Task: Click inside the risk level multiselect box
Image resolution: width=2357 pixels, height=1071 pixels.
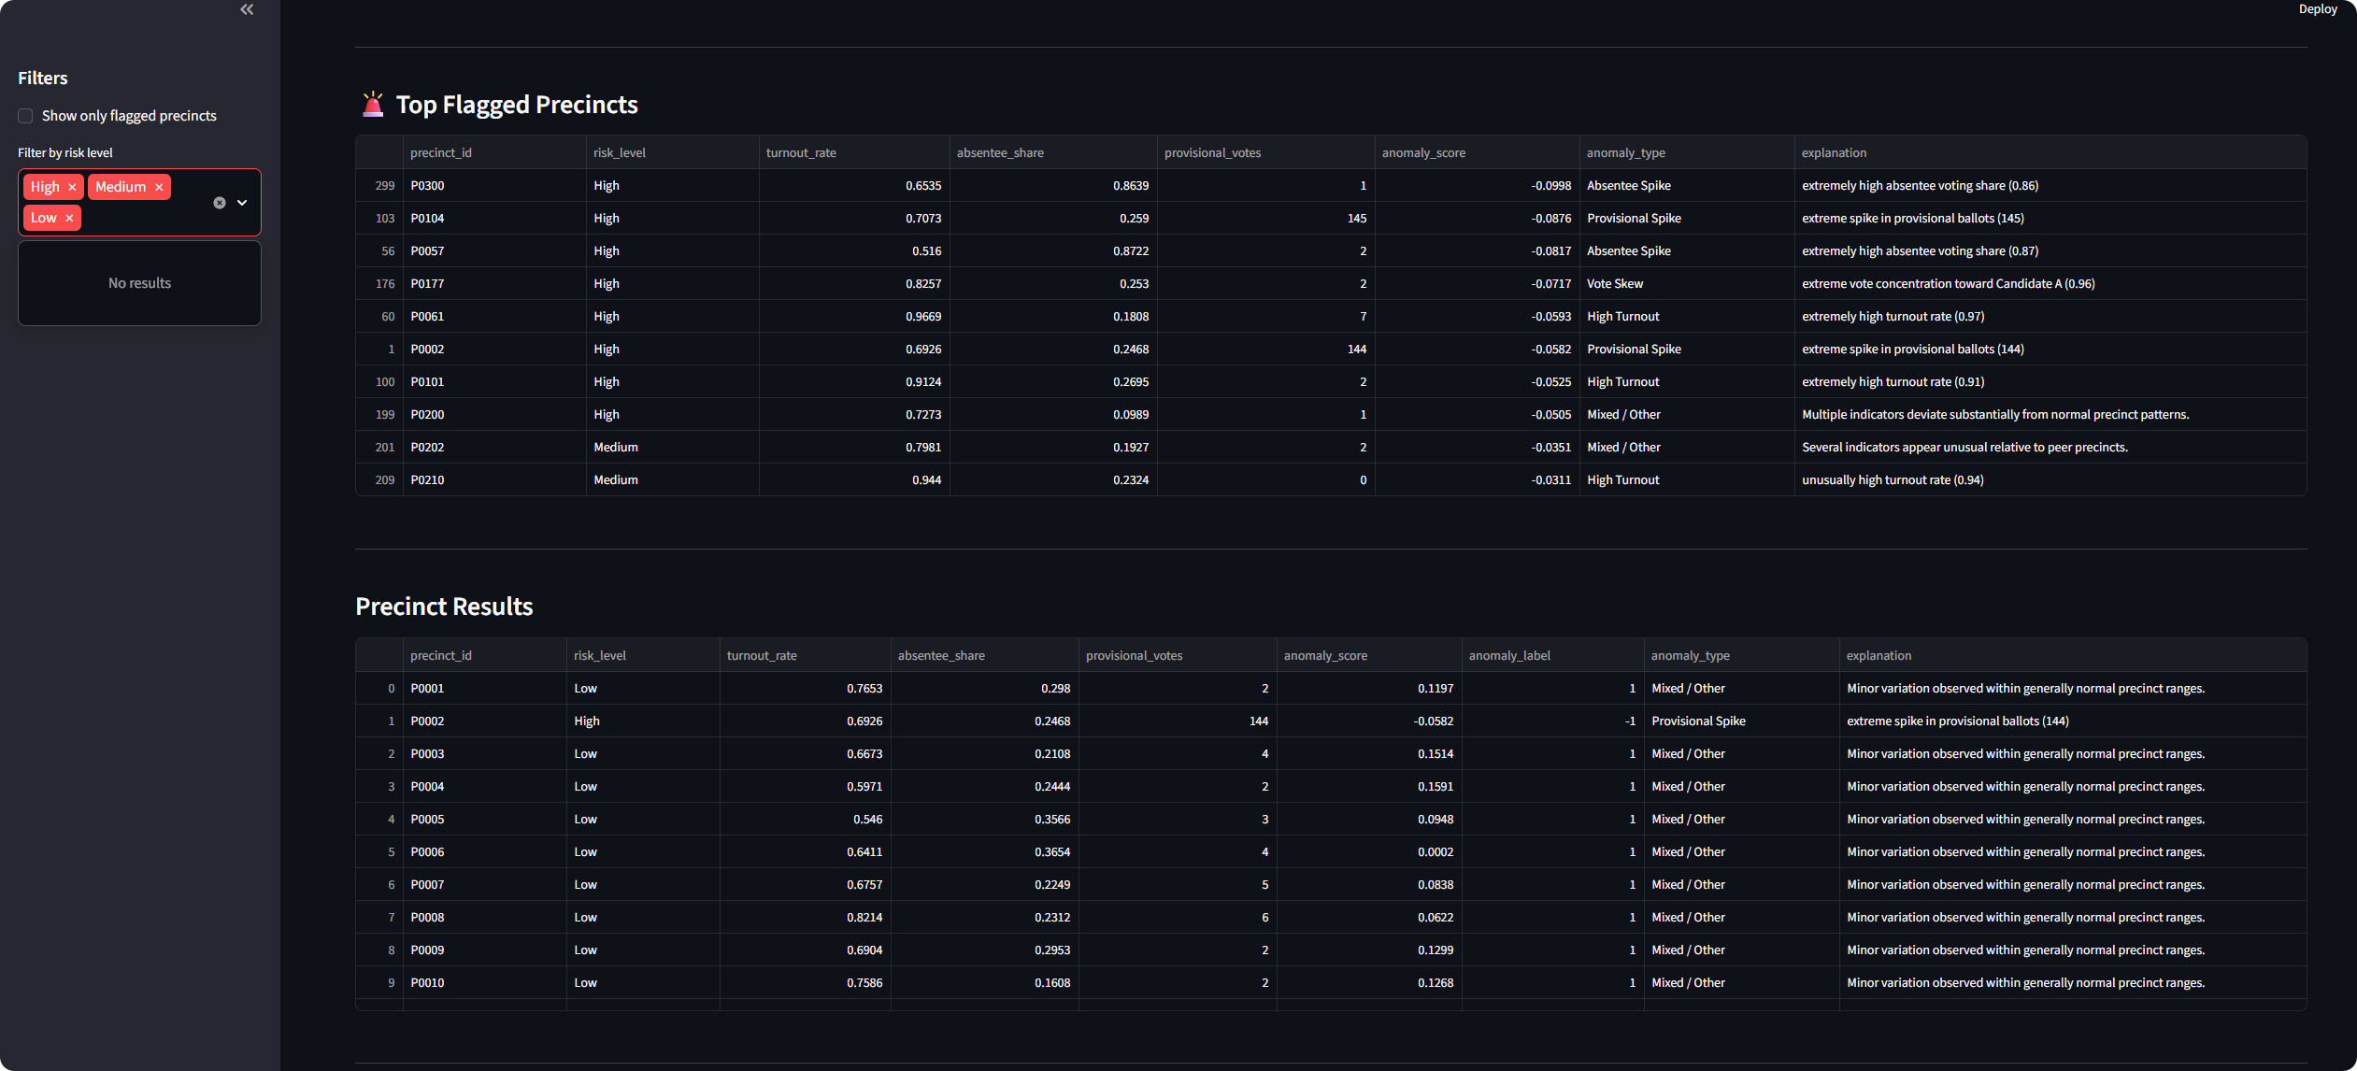Action: pyautogui.click(x=140, y=218)
